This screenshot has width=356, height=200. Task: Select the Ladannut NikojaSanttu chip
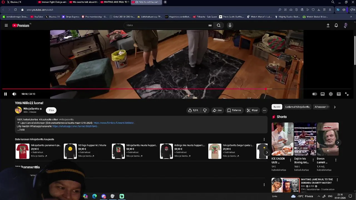(297, 107)
